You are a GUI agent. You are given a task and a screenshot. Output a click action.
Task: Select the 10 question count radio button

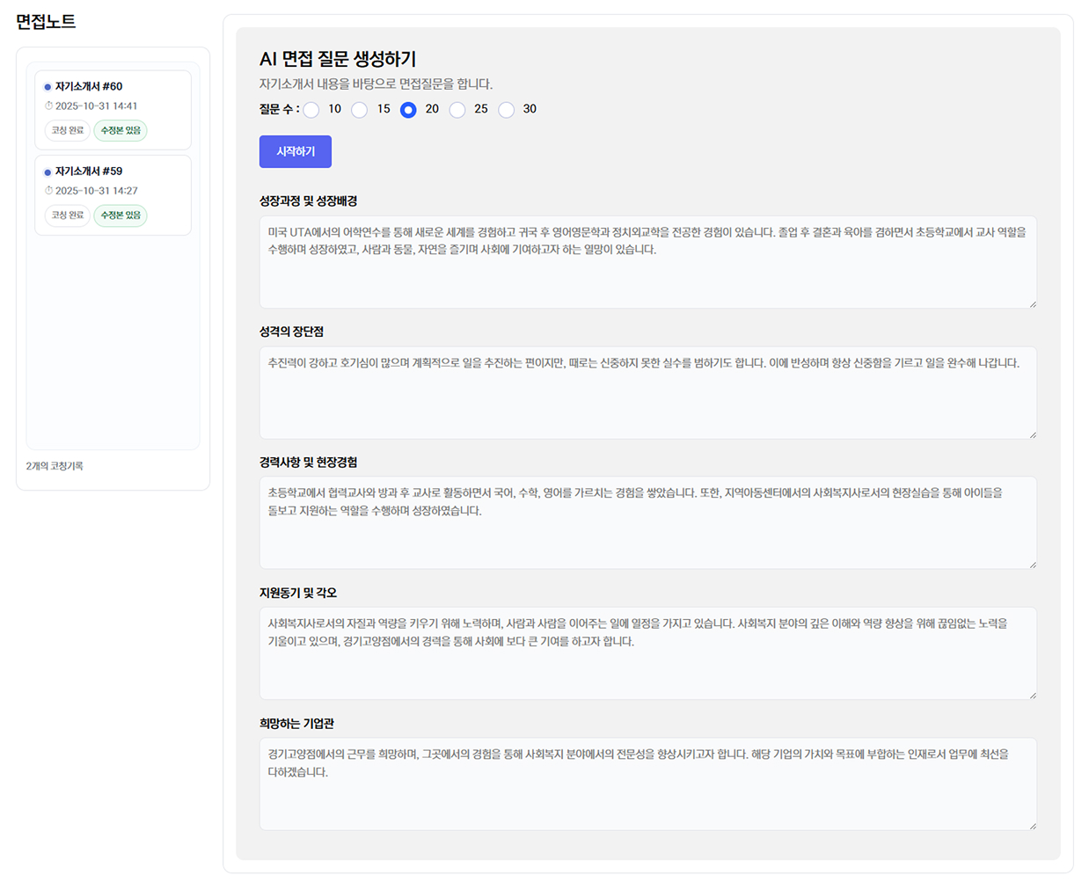pyautogui.click(x=312, y=109)
